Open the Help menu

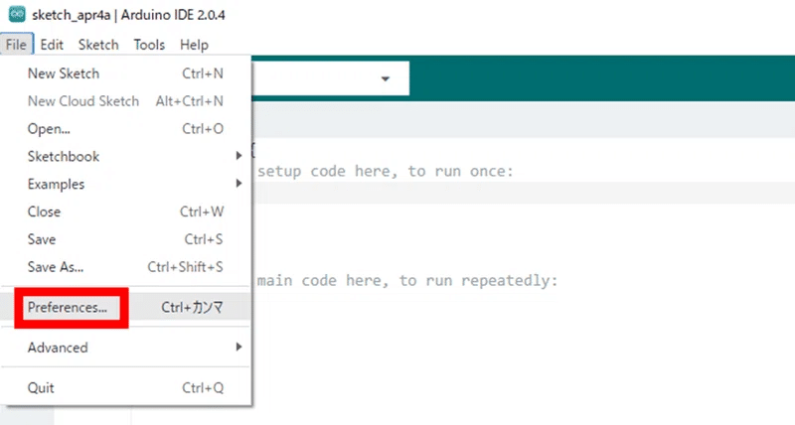194,45
